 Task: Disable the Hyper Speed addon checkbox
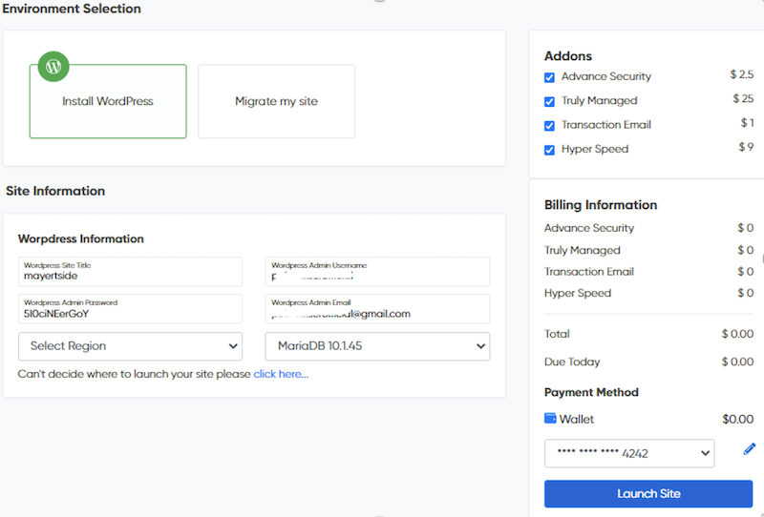(549, 150)
